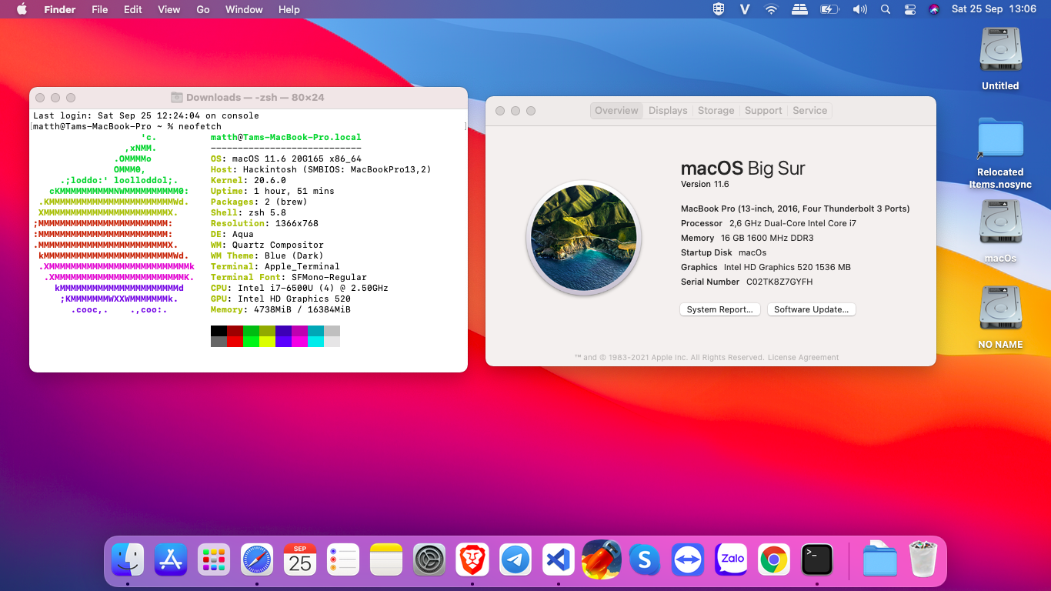The image size is (1051, 591).
Task: Click the 'CPU: Intel i7-6500U' line
Action: 299,288
